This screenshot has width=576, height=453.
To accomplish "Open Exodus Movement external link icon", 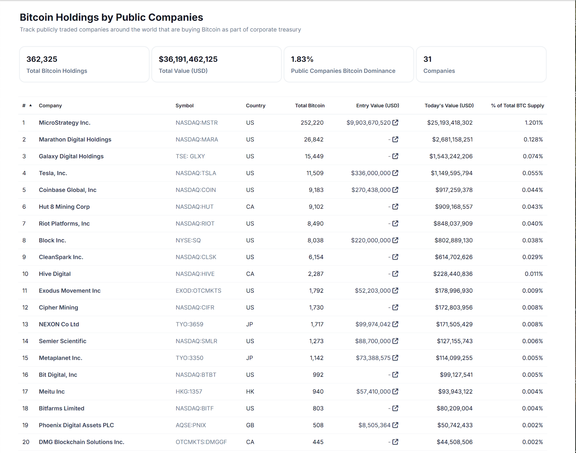I will click(395, 291).
